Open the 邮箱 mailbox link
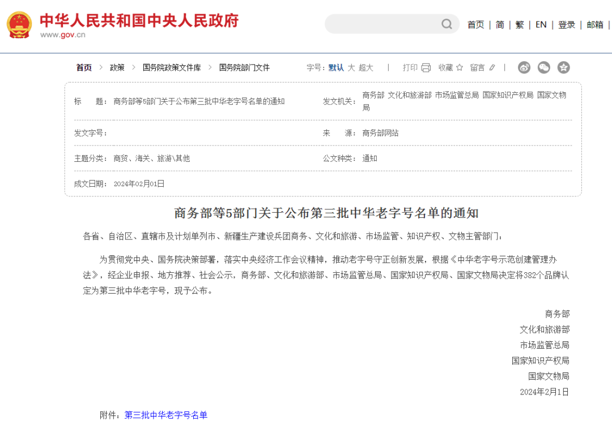612x429 pixels. click(595, 24)
